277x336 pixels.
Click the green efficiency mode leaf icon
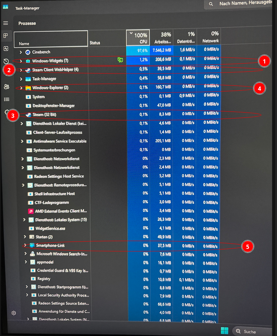120,60
